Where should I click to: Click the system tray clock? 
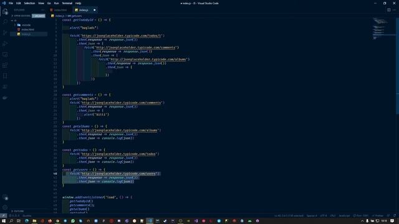385,221
